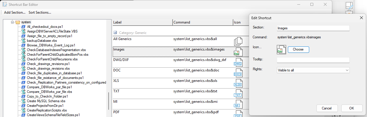Click the Tooltip input field
The height and width of the screenshot is (117, 367).
pyautogui.click(x=313, y=60)
